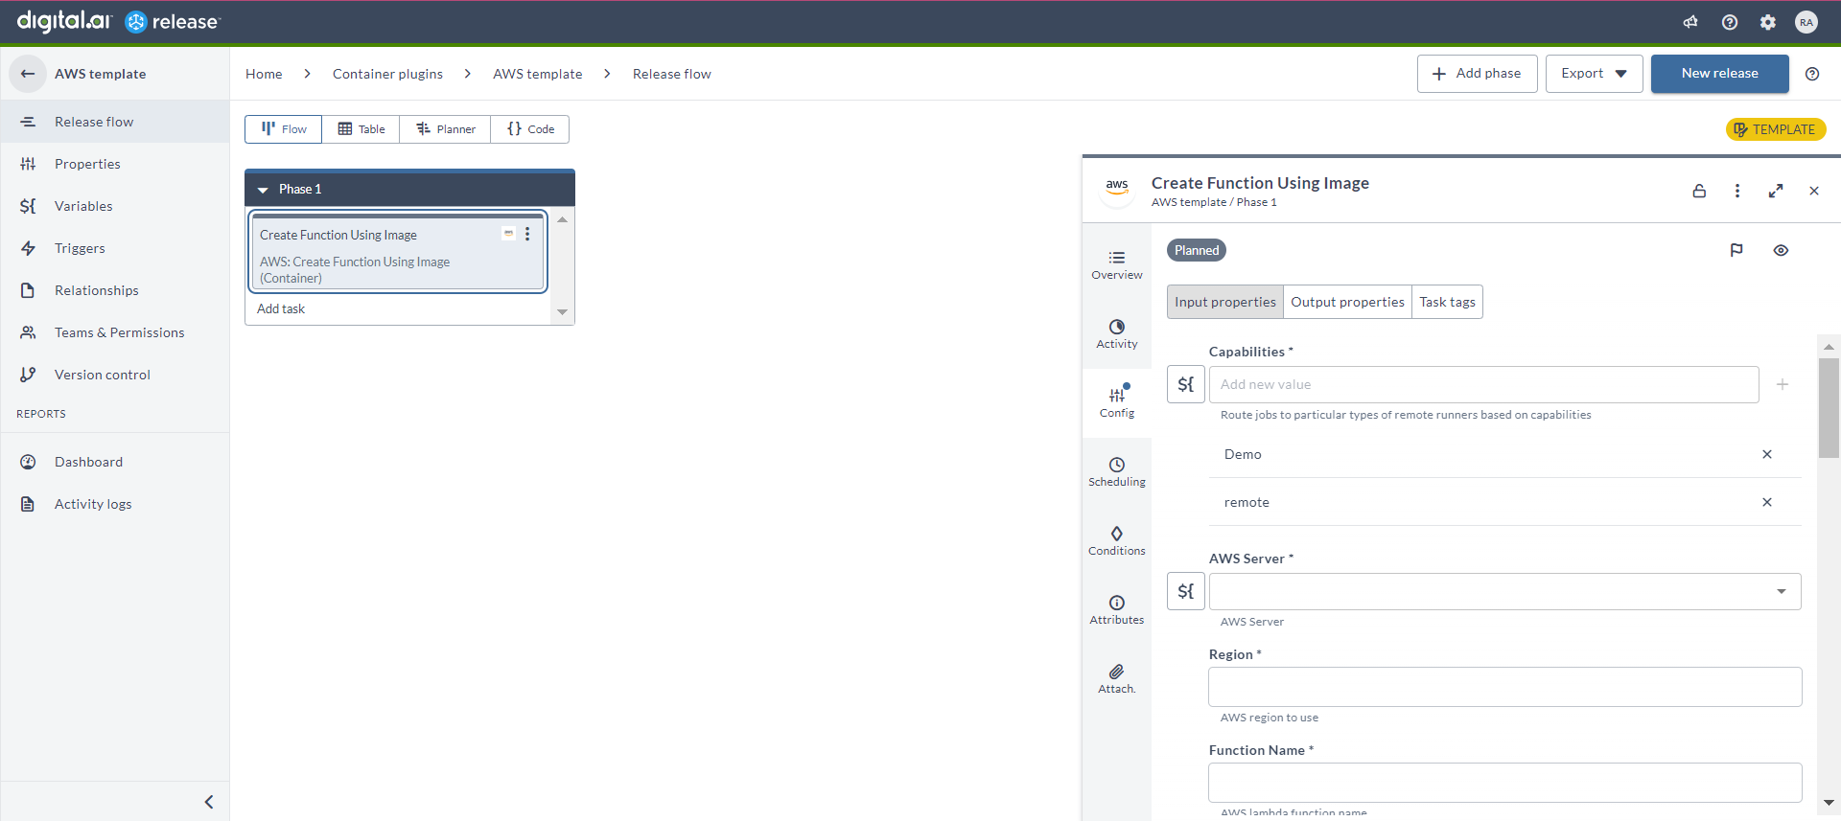Remove the remote capability
Screen dimensions: 1841x821
tap(1767, 502)
